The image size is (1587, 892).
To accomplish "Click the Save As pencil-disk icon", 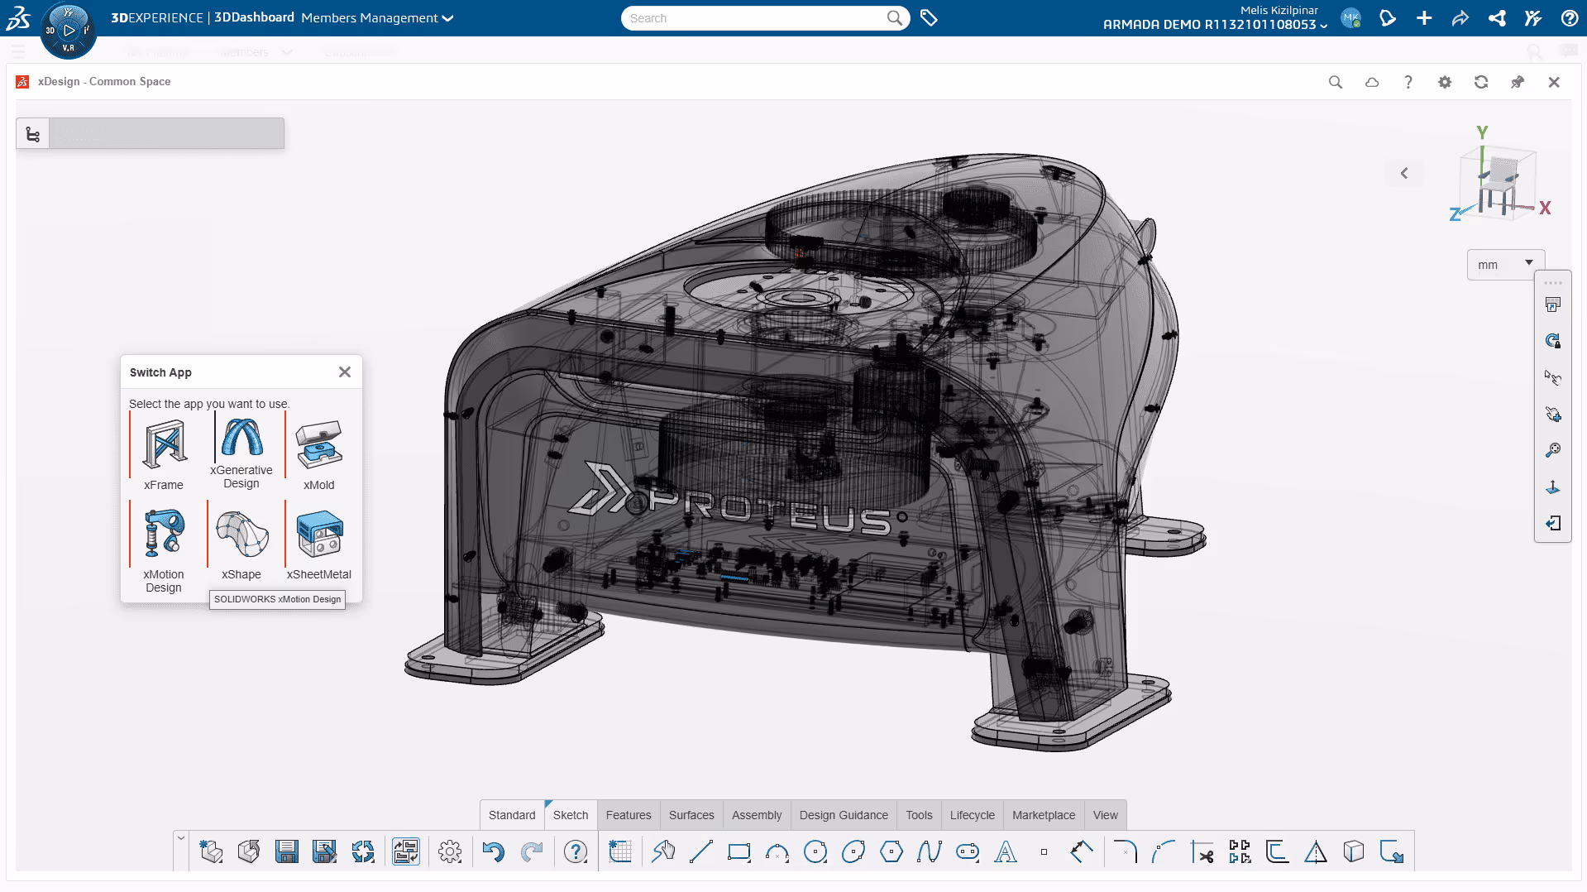I will (325, 851).
